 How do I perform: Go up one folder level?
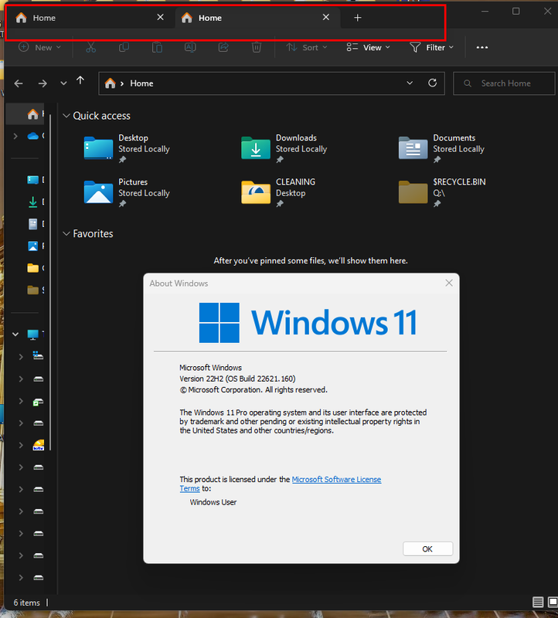80,81
